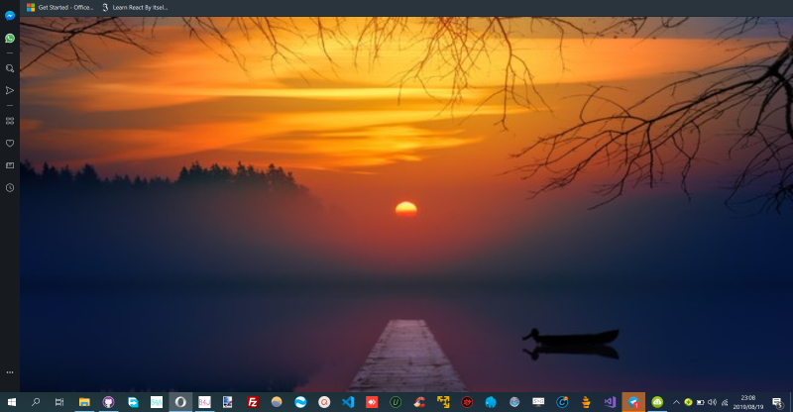The height and width of the screenshot is (412, 793).
Task: Open Windows search from the taskbar
Action: coord(36,402)
